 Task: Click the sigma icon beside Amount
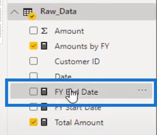tap(44, 30)
